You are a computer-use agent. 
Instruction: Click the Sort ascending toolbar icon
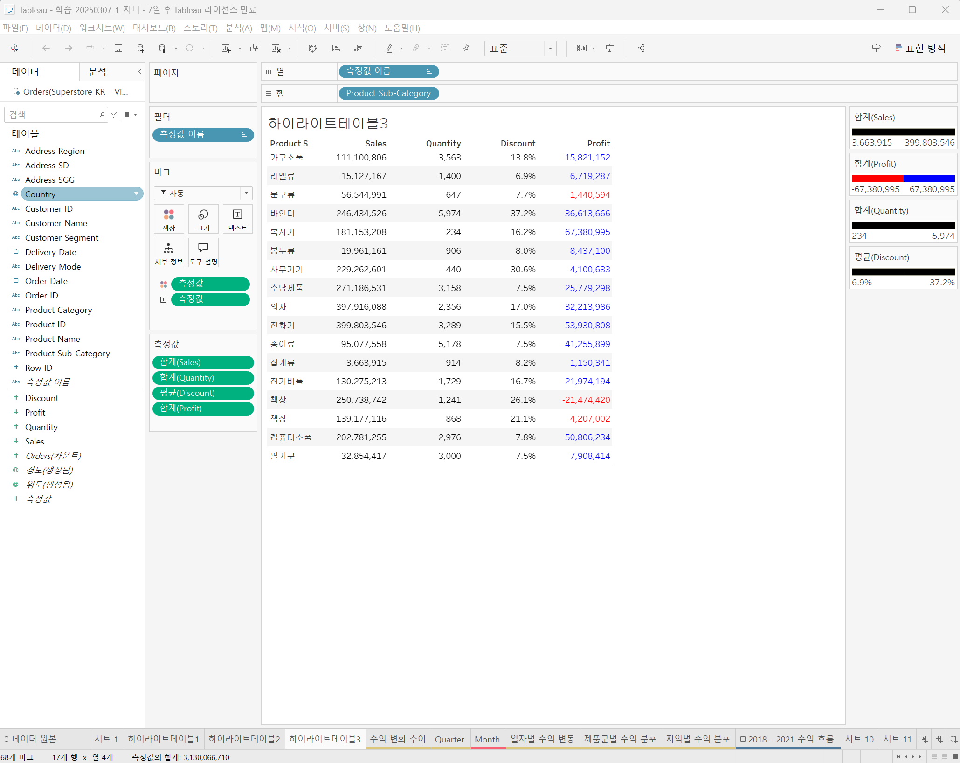pos(335,48)
